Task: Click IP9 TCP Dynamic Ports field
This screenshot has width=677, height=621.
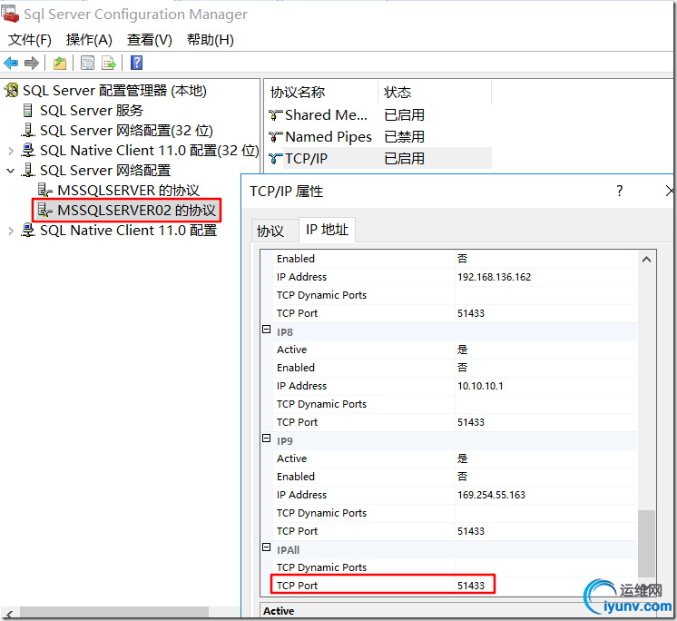Action: tap(545, 513)
